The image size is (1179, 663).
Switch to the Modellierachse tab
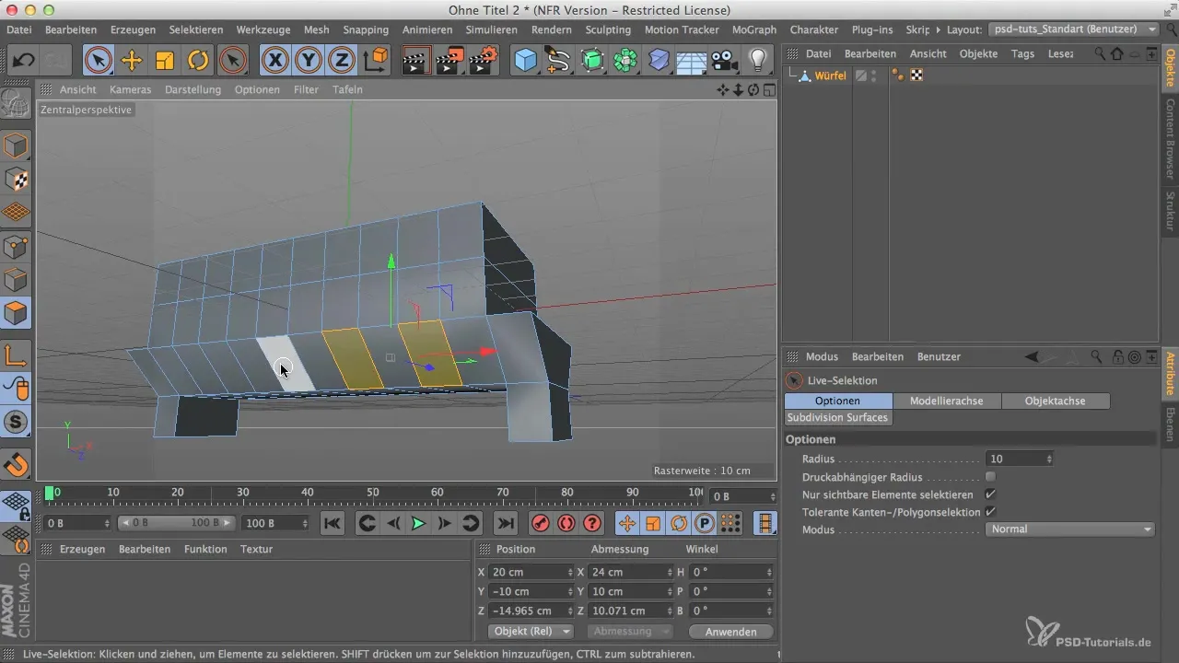[x=946, y=401]
